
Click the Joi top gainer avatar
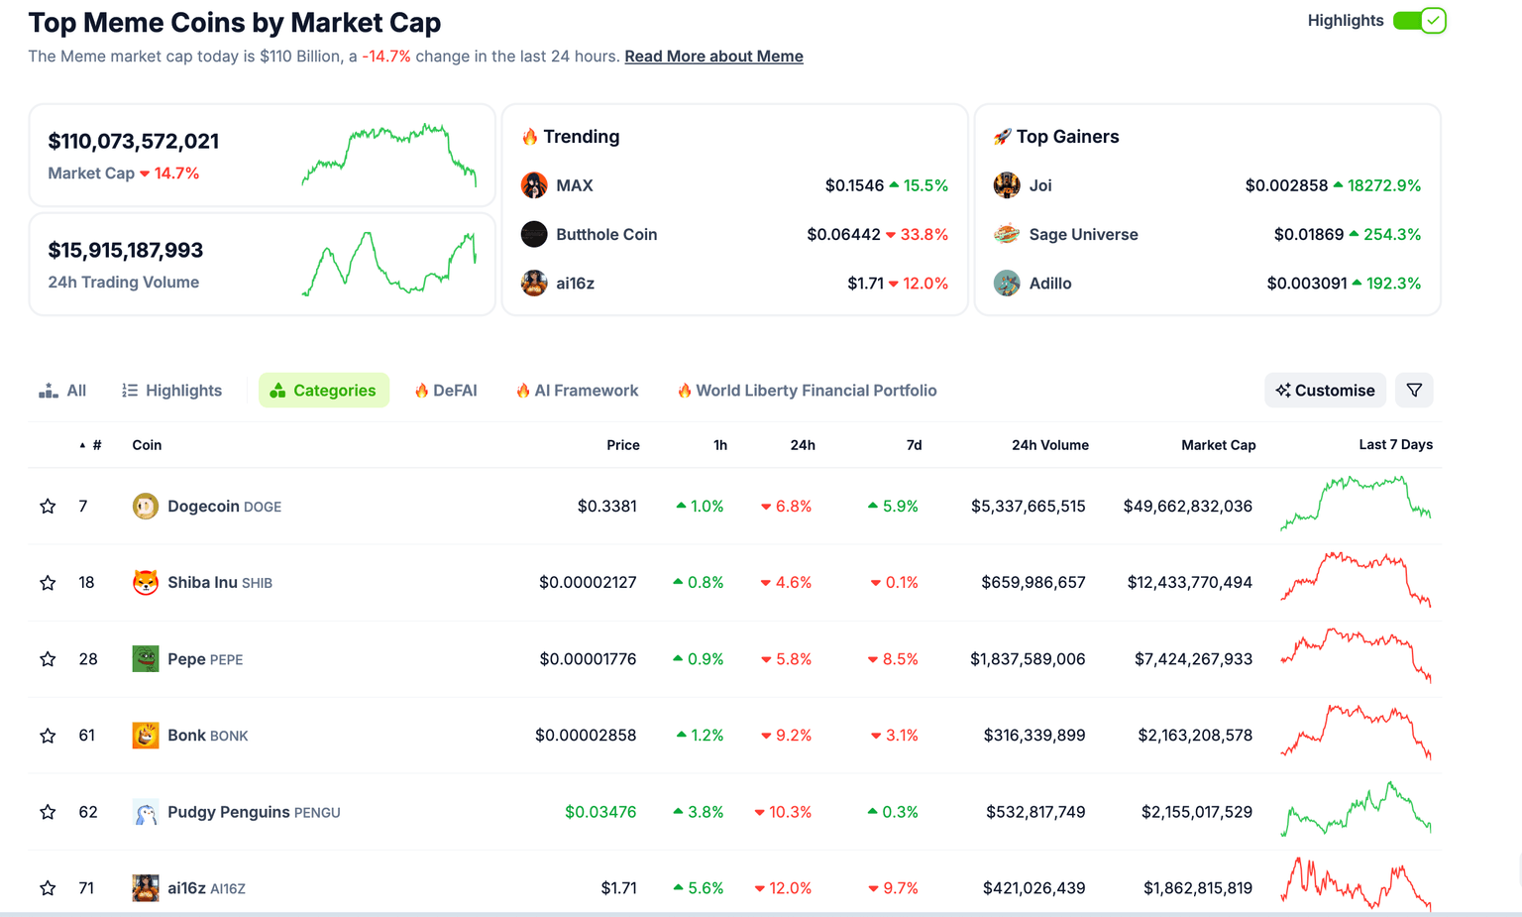[x=1007, y=185]
